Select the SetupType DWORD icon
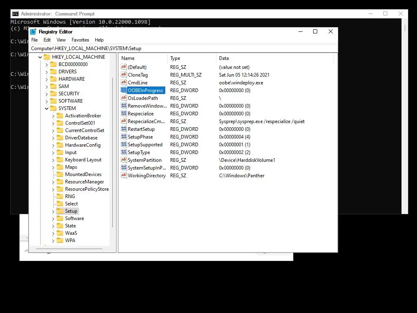This screenshot has width=417, height=313. point(124,152)
